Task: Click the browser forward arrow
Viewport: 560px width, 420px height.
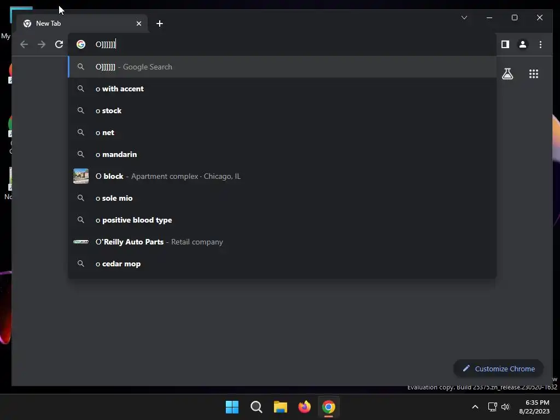Action: [x=42, y=44]
